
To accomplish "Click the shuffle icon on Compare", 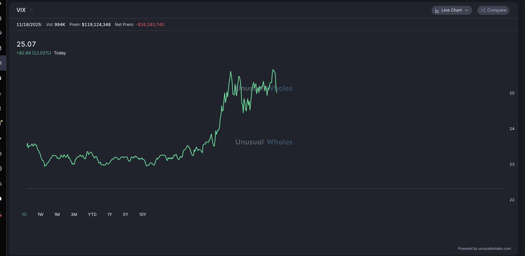I will pyautogui.click(x=483, y=10).
